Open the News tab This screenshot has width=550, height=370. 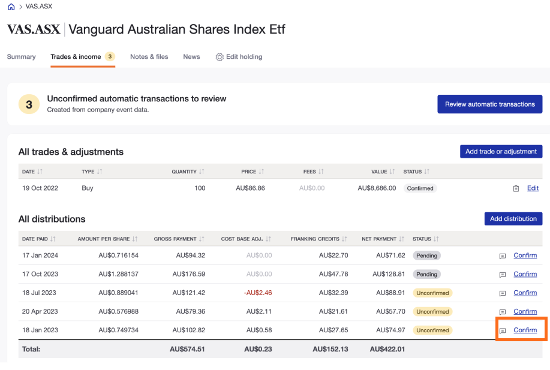191,57
